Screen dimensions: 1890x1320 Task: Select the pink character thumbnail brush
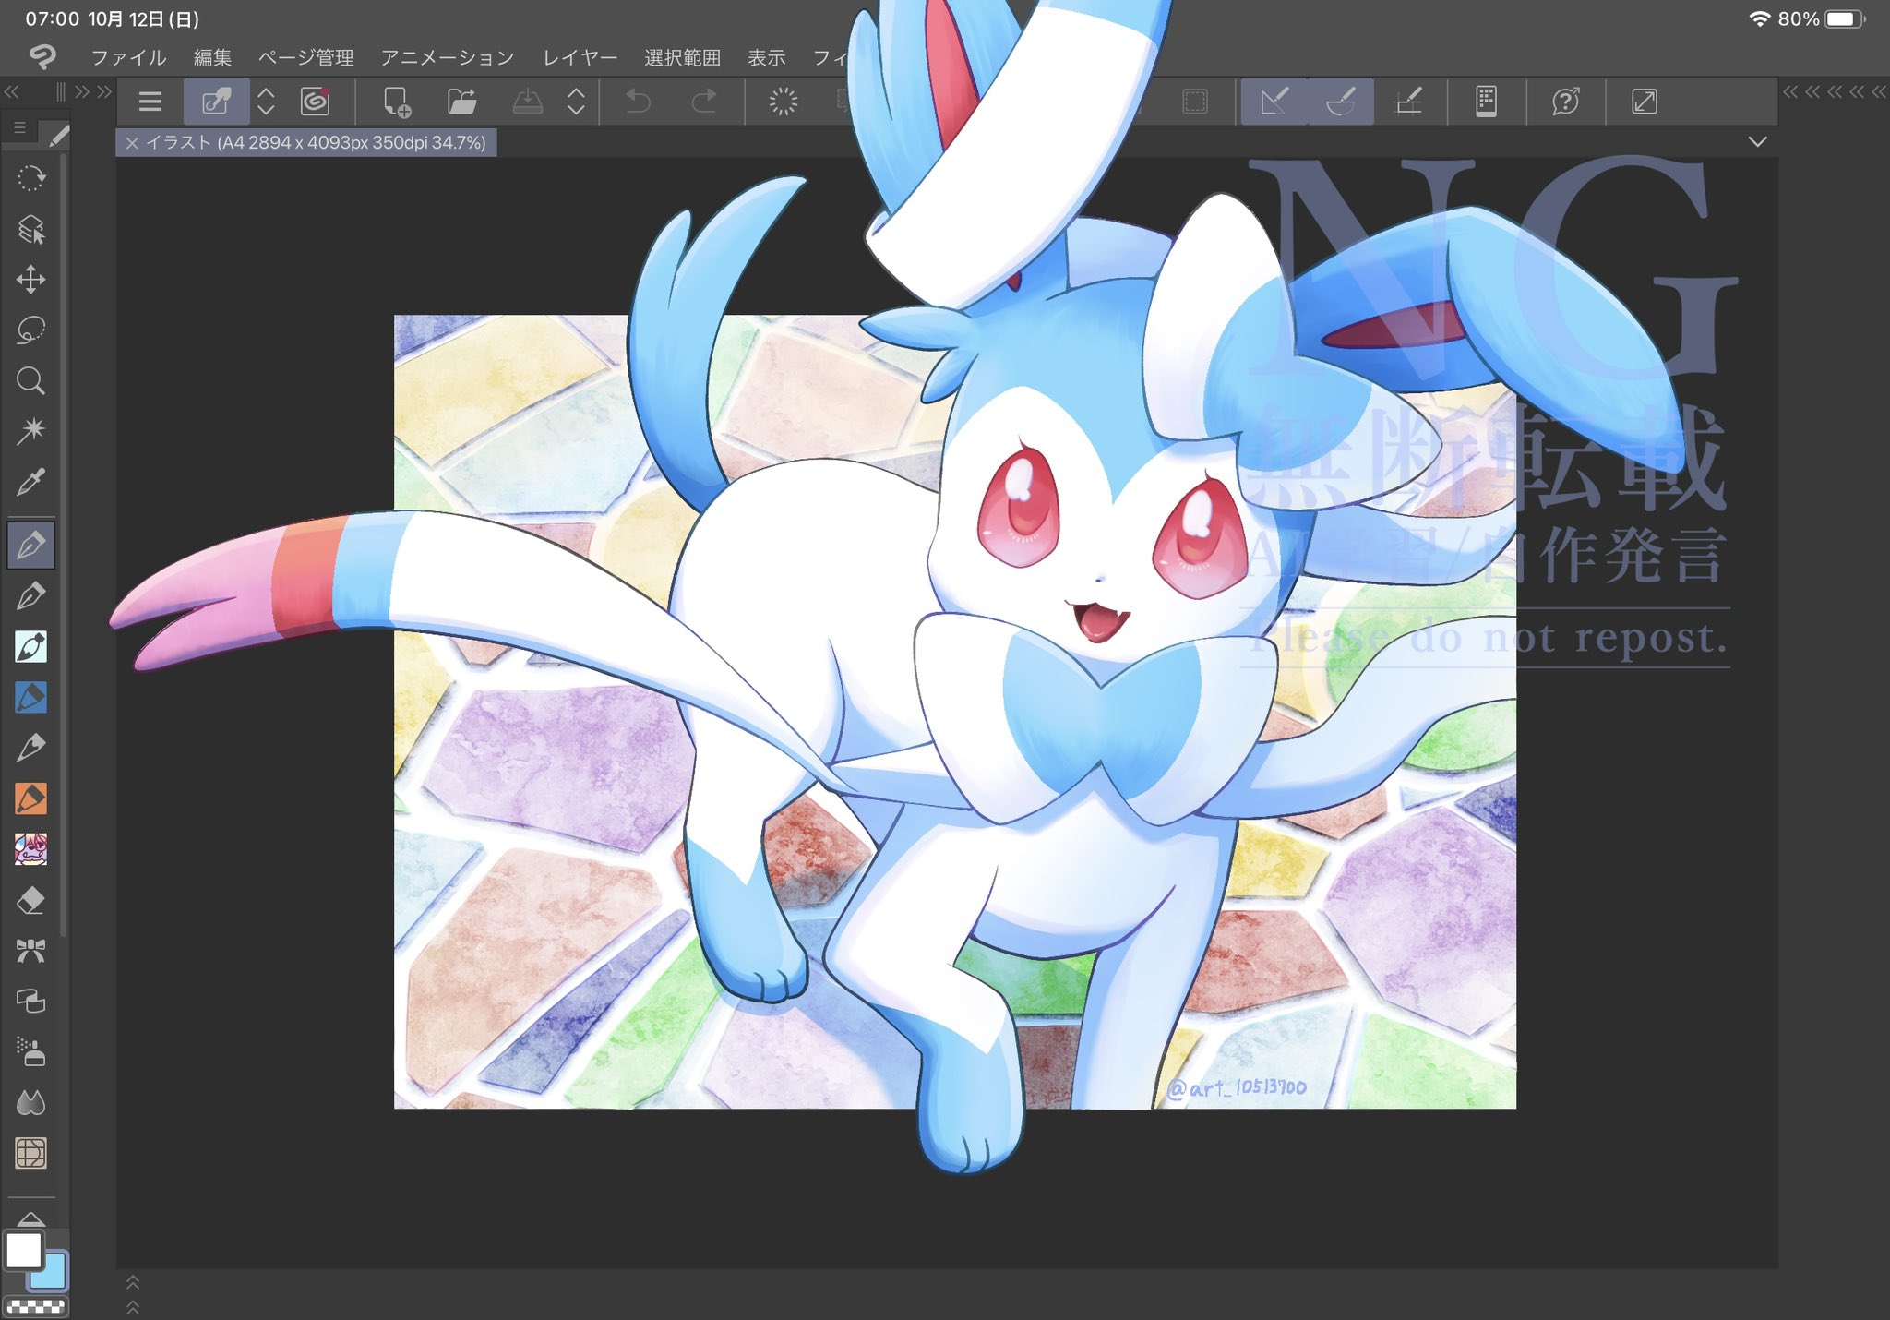pos(30,849)
